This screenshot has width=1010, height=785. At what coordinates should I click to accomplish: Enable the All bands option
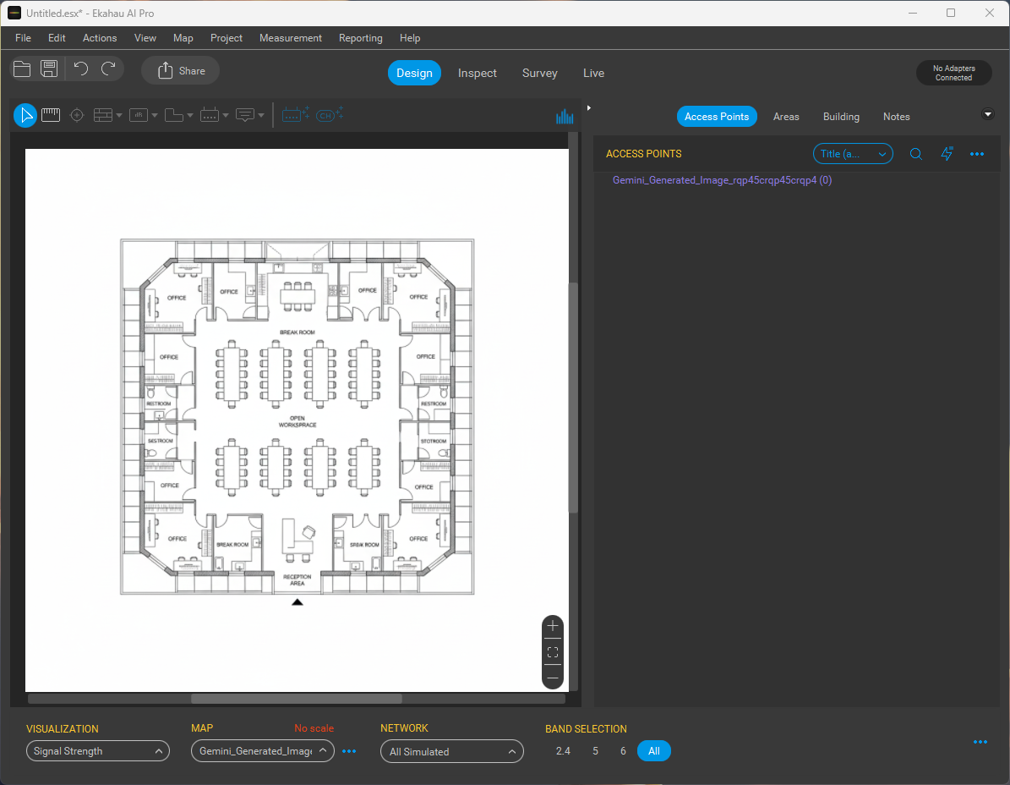click(x=653, y=751)
